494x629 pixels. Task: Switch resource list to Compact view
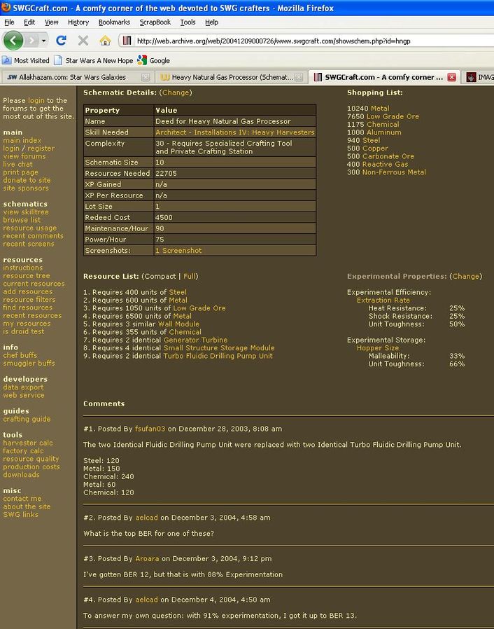(160, 276)
